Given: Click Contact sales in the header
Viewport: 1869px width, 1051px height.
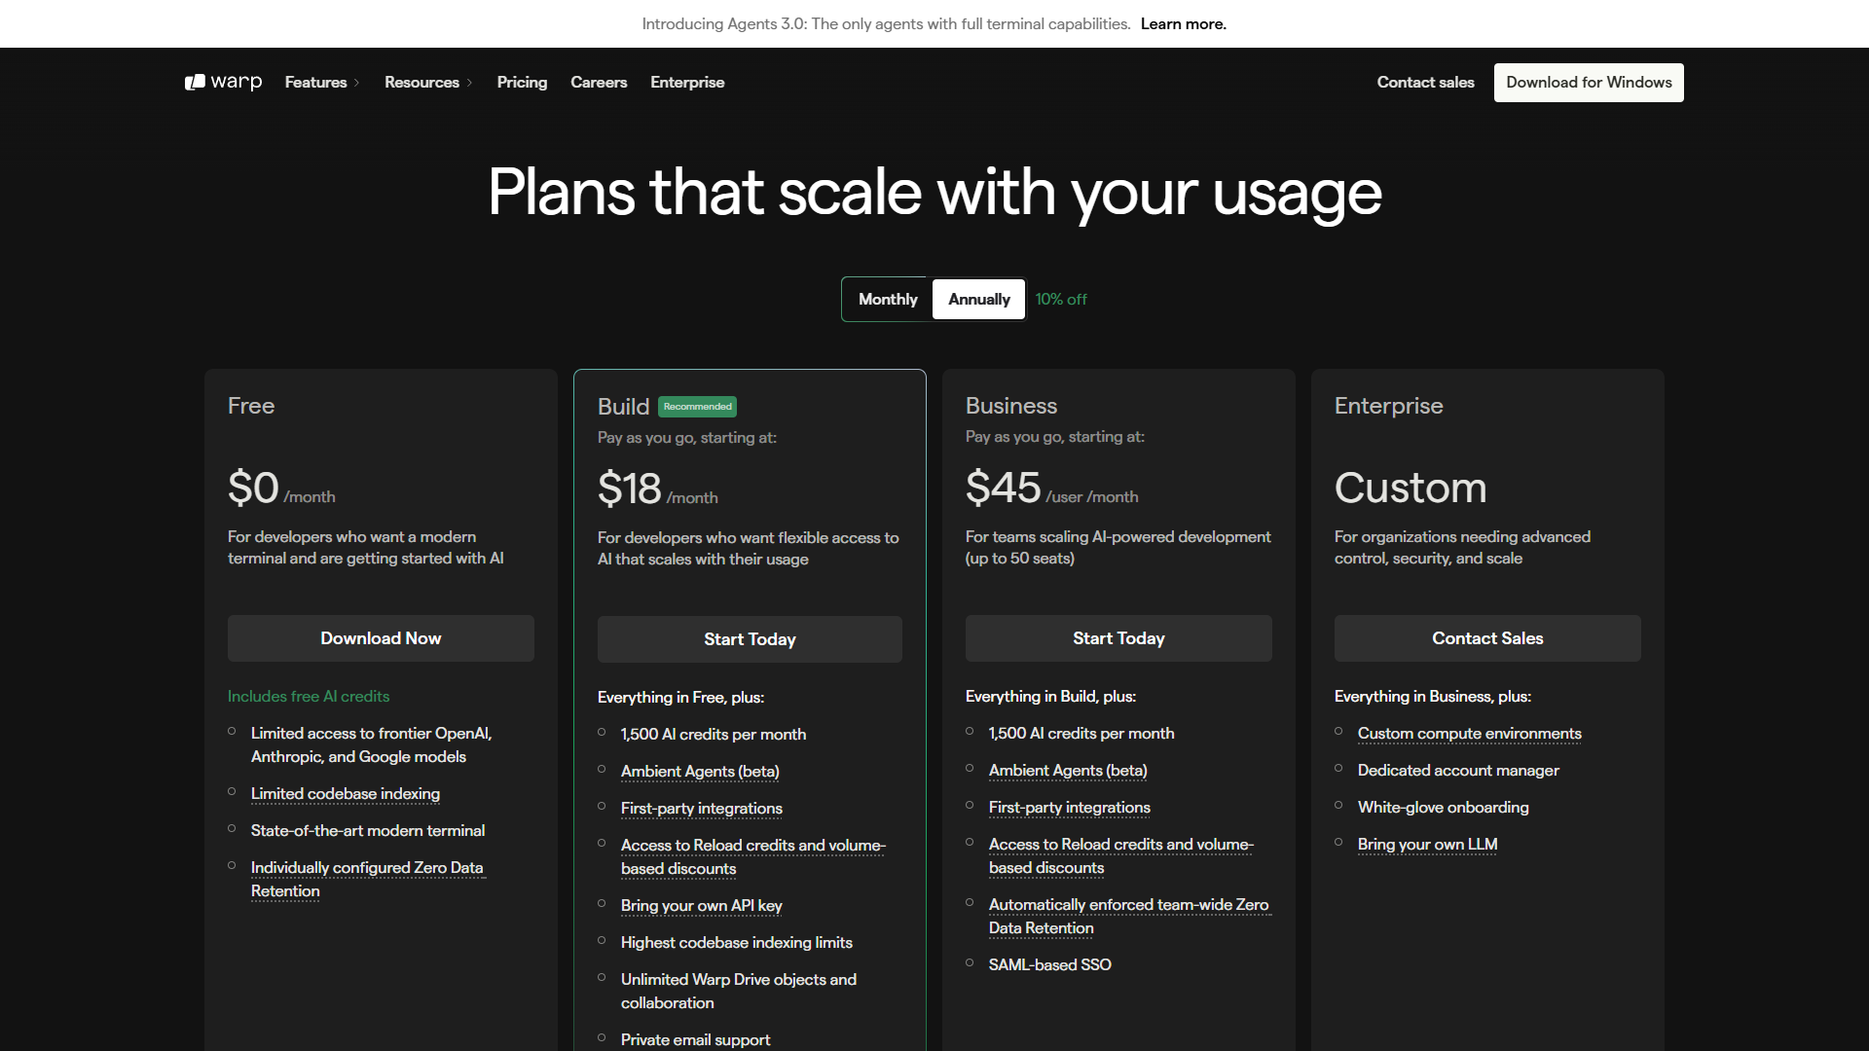Looking at the screenshot, I should [x=1425, y=82].
